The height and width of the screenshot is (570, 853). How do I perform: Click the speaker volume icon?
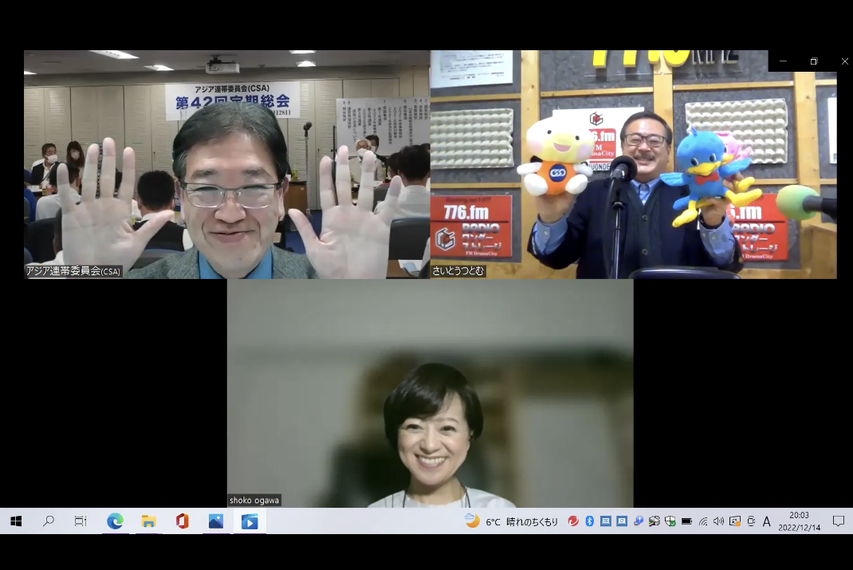tap(718, 521)
